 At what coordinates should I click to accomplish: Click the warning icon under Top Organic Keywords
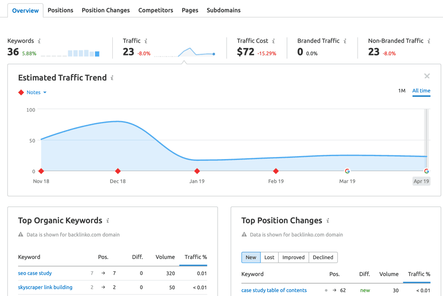point(21,234)
